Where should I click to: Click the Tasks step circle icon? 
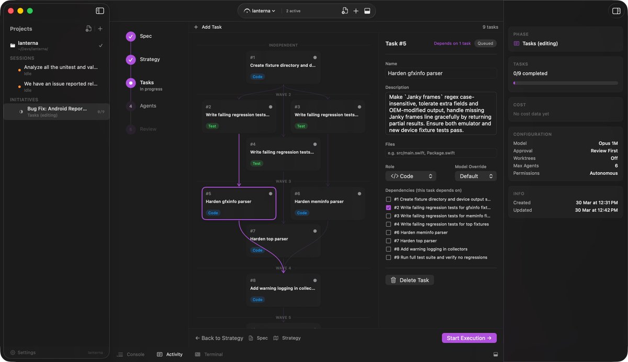131,83
